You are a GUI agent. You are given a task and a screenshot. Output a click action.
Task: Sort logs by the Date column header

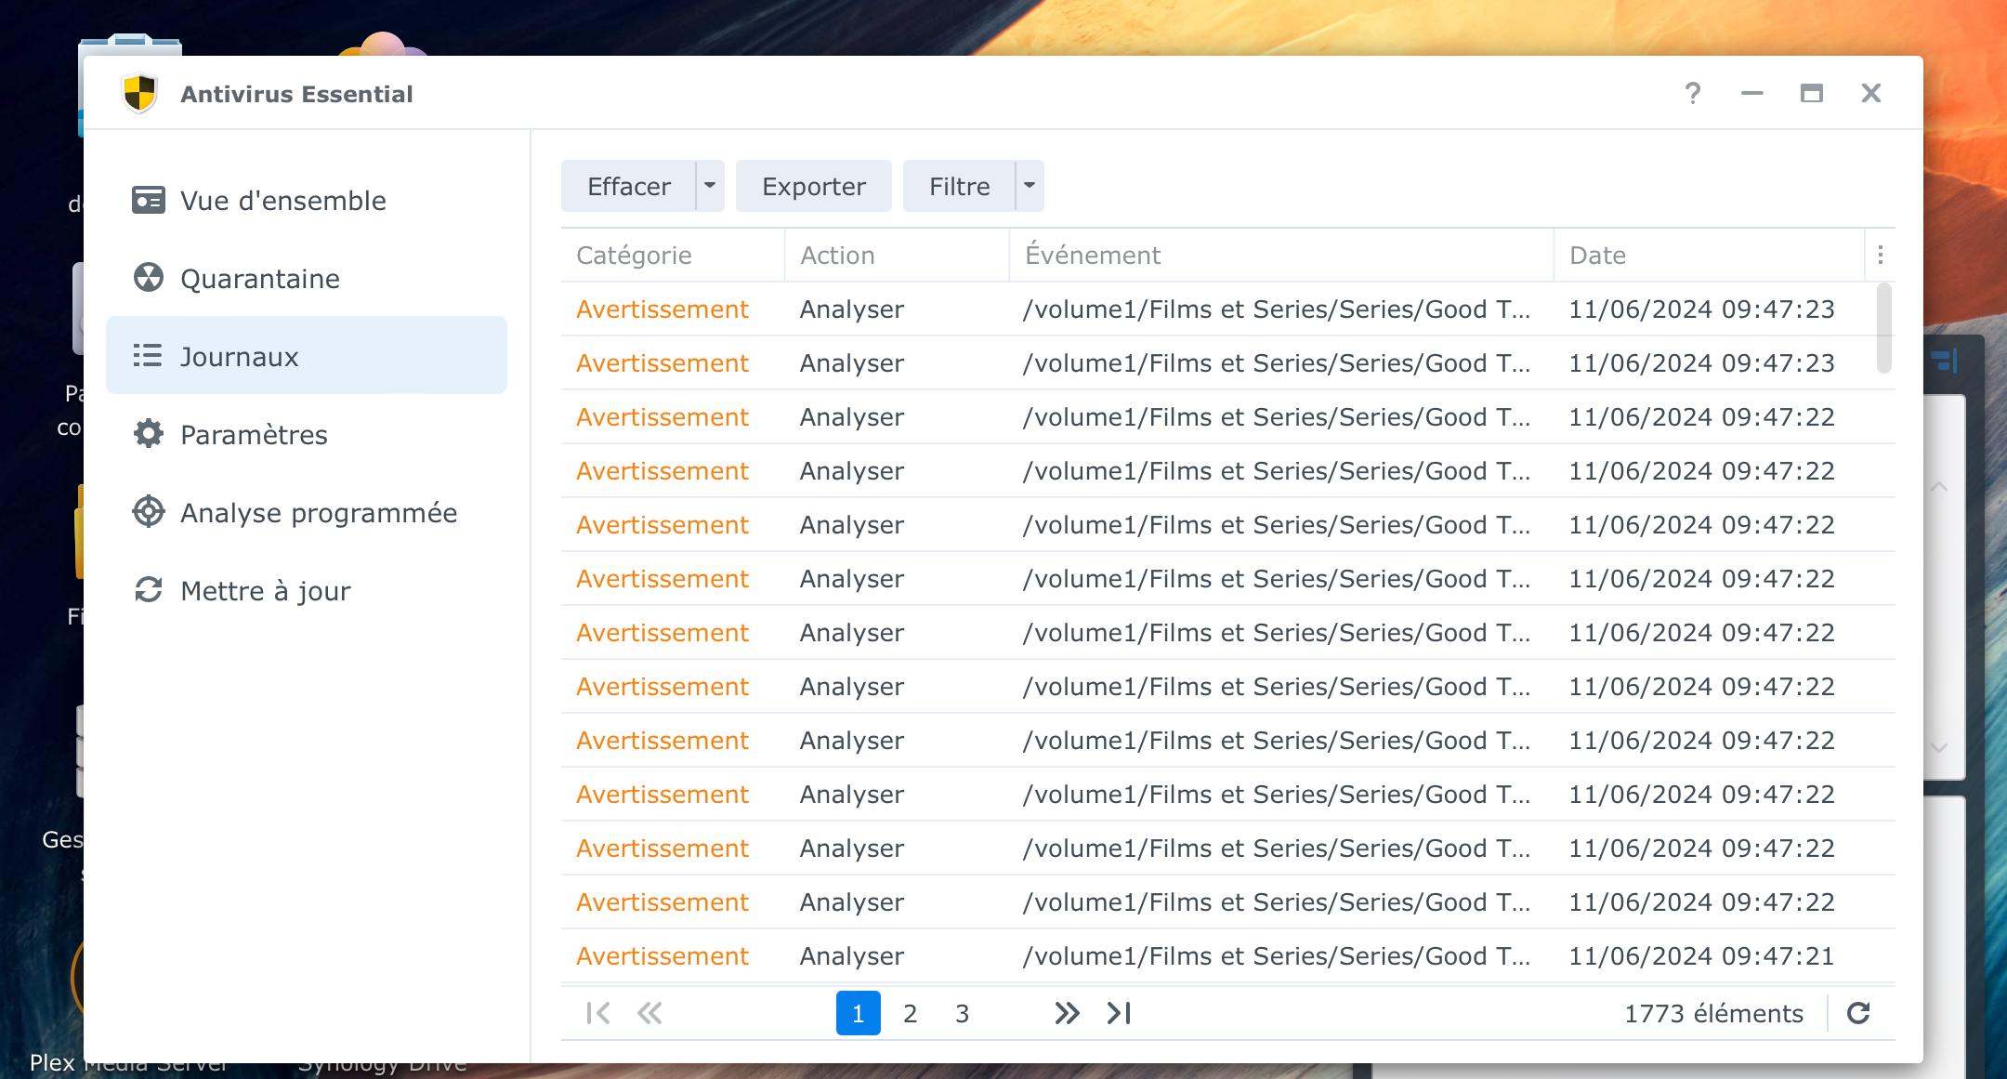click(1597, 255)
